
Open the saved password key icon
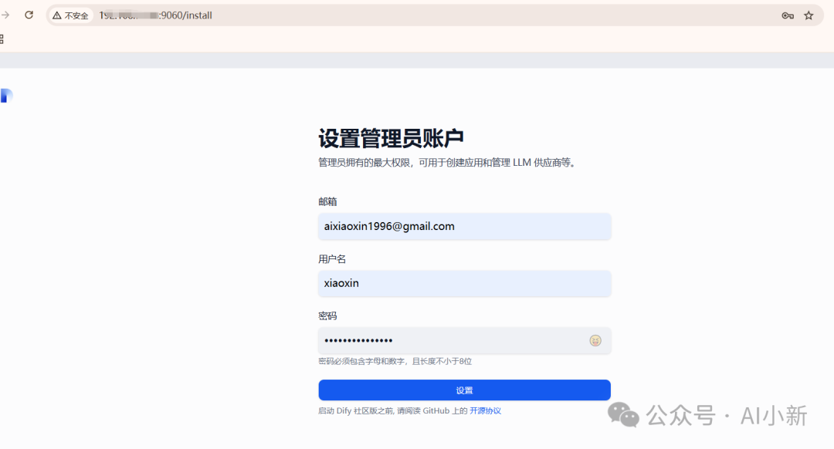coord(788,15)
